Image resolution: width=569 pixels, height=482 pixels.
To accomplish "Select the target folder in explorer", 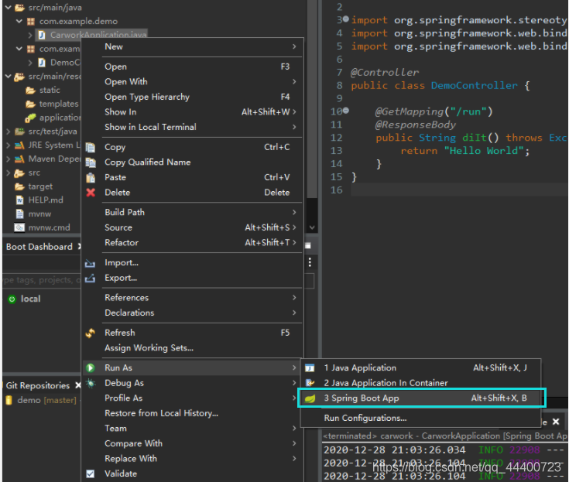I will 40,186.
